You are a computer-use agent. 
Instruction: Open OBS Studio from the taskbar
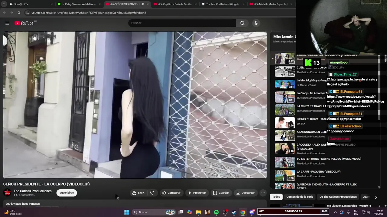coord(225,212)
